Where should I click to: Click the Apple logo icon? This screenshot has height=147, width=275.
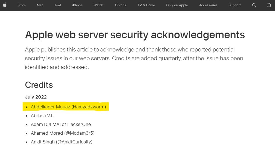click(x=5, y=5)
